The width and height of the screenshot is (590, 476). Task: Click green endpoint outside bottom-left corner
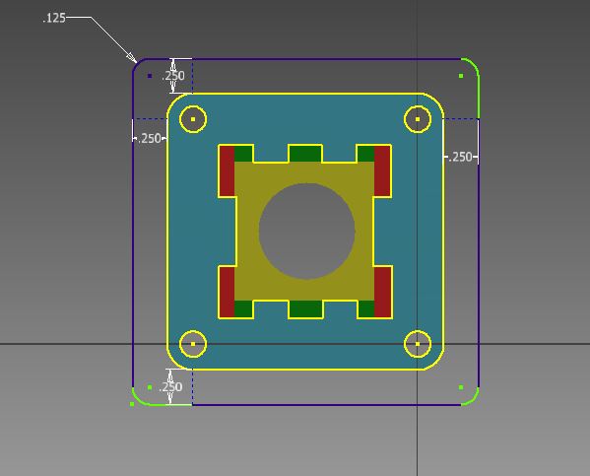[x=132, y=404]
